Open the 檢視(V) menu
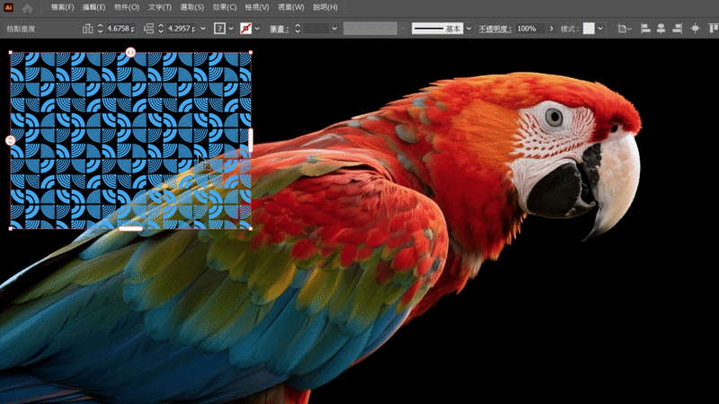 (257, 7)
